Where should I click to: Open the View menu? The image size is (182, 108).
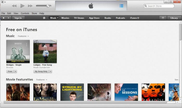16,13
